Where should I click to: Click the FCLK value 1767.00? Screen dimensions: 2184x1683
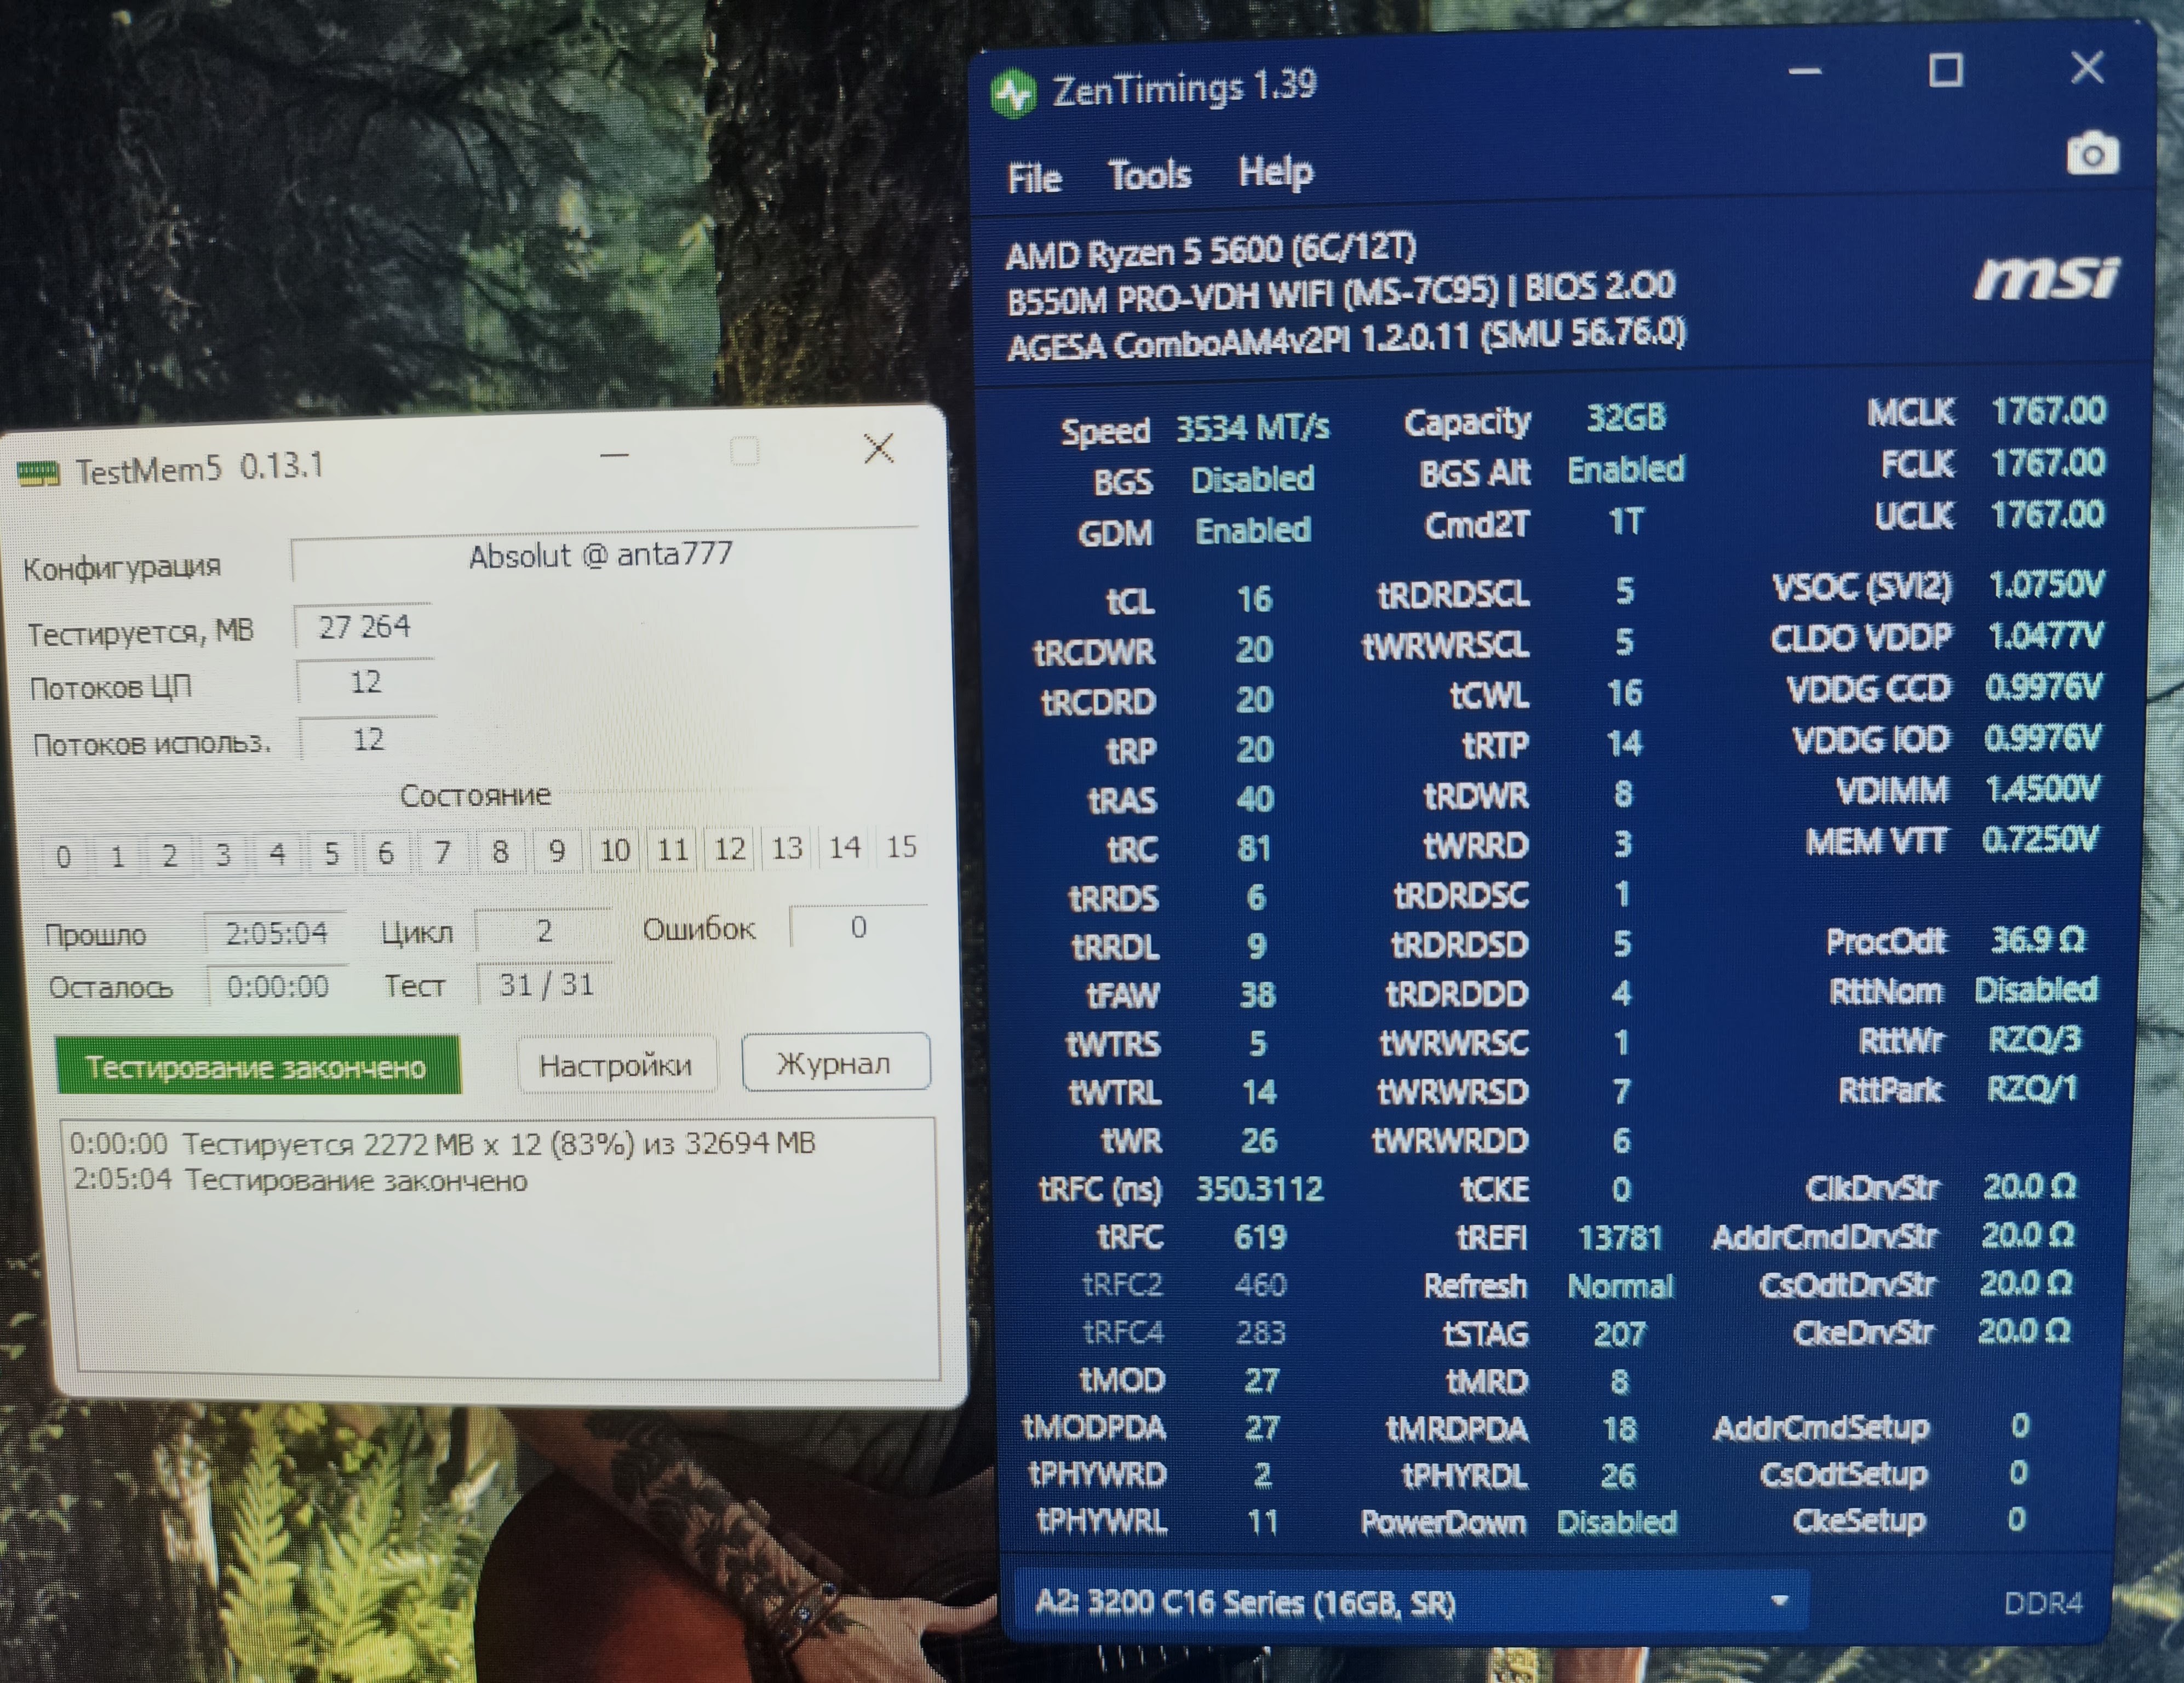click(2049, 463)
